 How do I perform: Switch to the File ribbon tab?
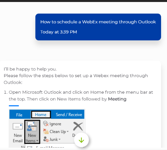pos(19,115)
